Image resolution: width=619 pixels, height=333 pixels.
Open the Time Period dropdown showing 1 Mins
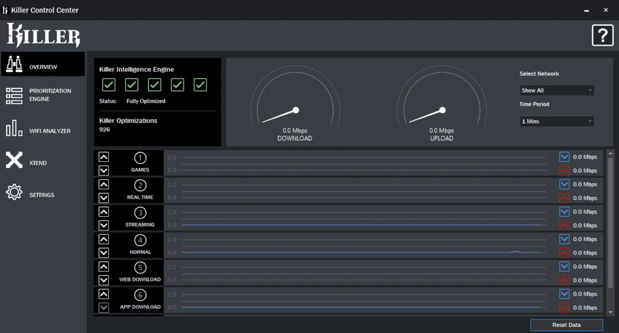tap(557, 121)
